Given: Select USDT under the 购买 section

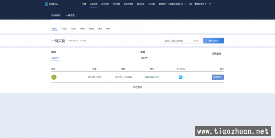Looking at the screenshot, I should click(55, 59).
